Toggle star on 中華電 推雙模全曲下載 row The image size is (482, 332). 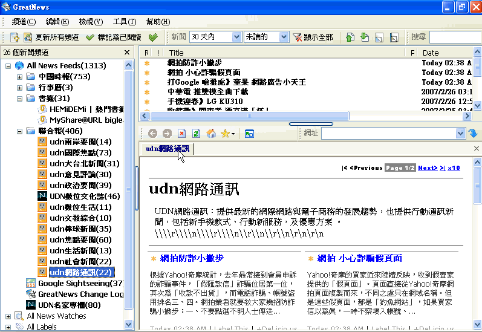[147, 92]
